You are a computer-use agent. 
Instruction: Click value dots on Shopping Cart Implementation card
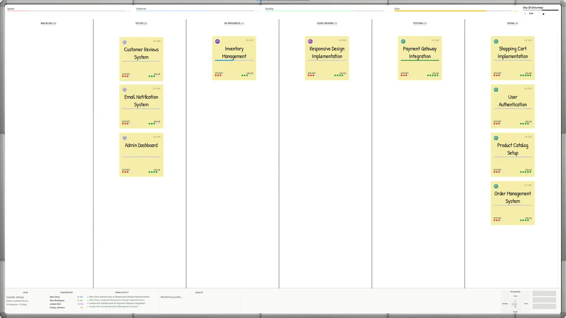click(526, 76)
